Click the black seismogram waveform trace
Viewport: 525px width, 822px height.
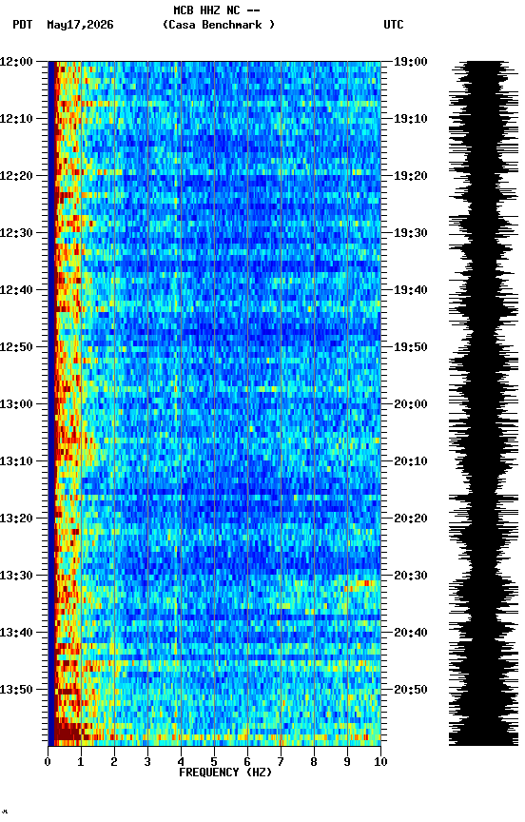tap(484, 403)
